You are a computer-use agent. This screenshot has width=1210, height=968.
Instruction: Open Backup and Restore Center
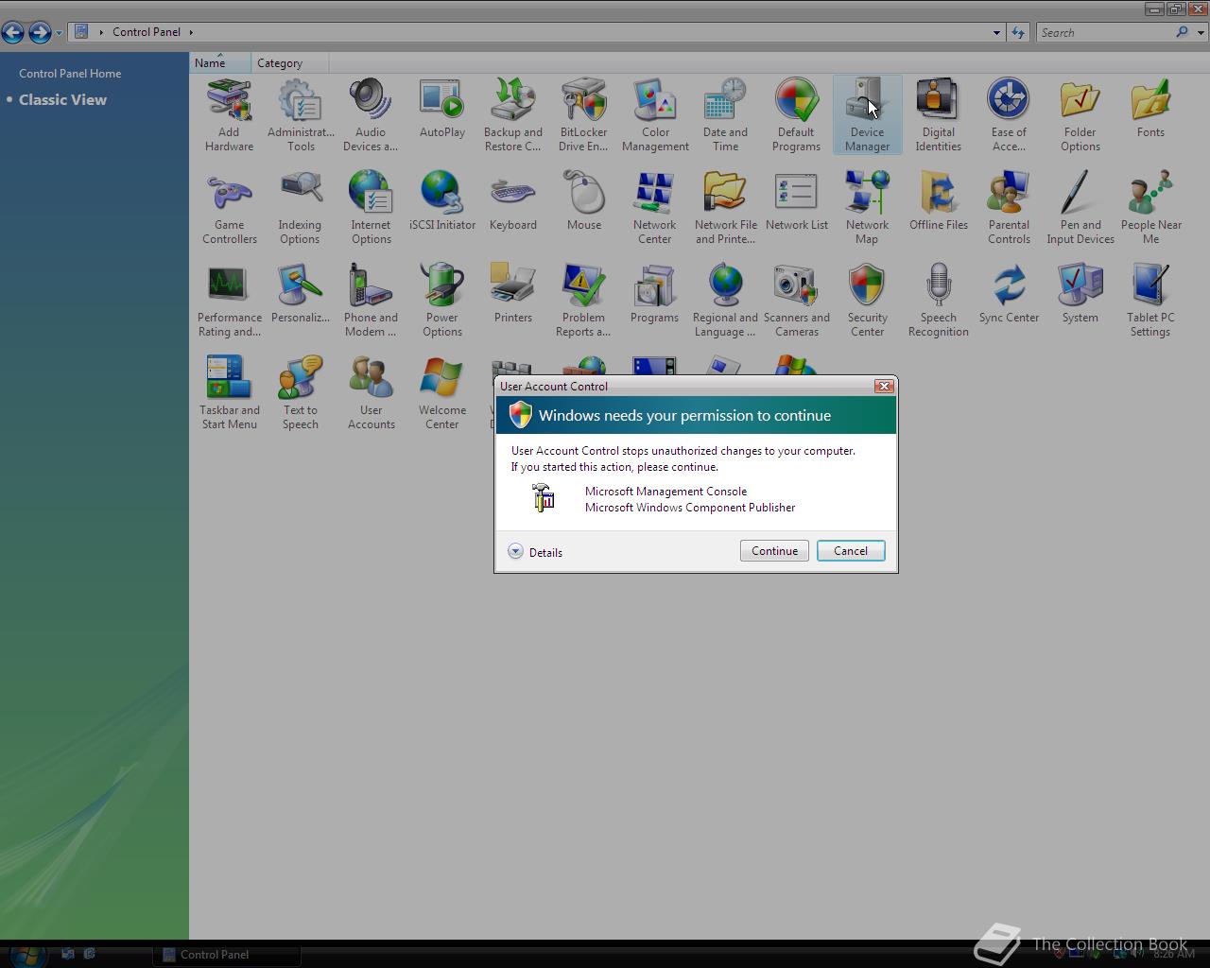[513, 114]
